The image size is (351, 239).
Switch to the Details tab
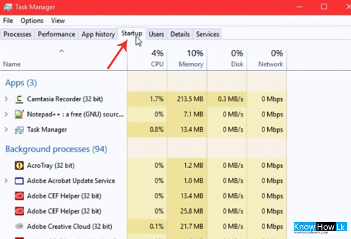pyautogui.click(x=180, y=34)
